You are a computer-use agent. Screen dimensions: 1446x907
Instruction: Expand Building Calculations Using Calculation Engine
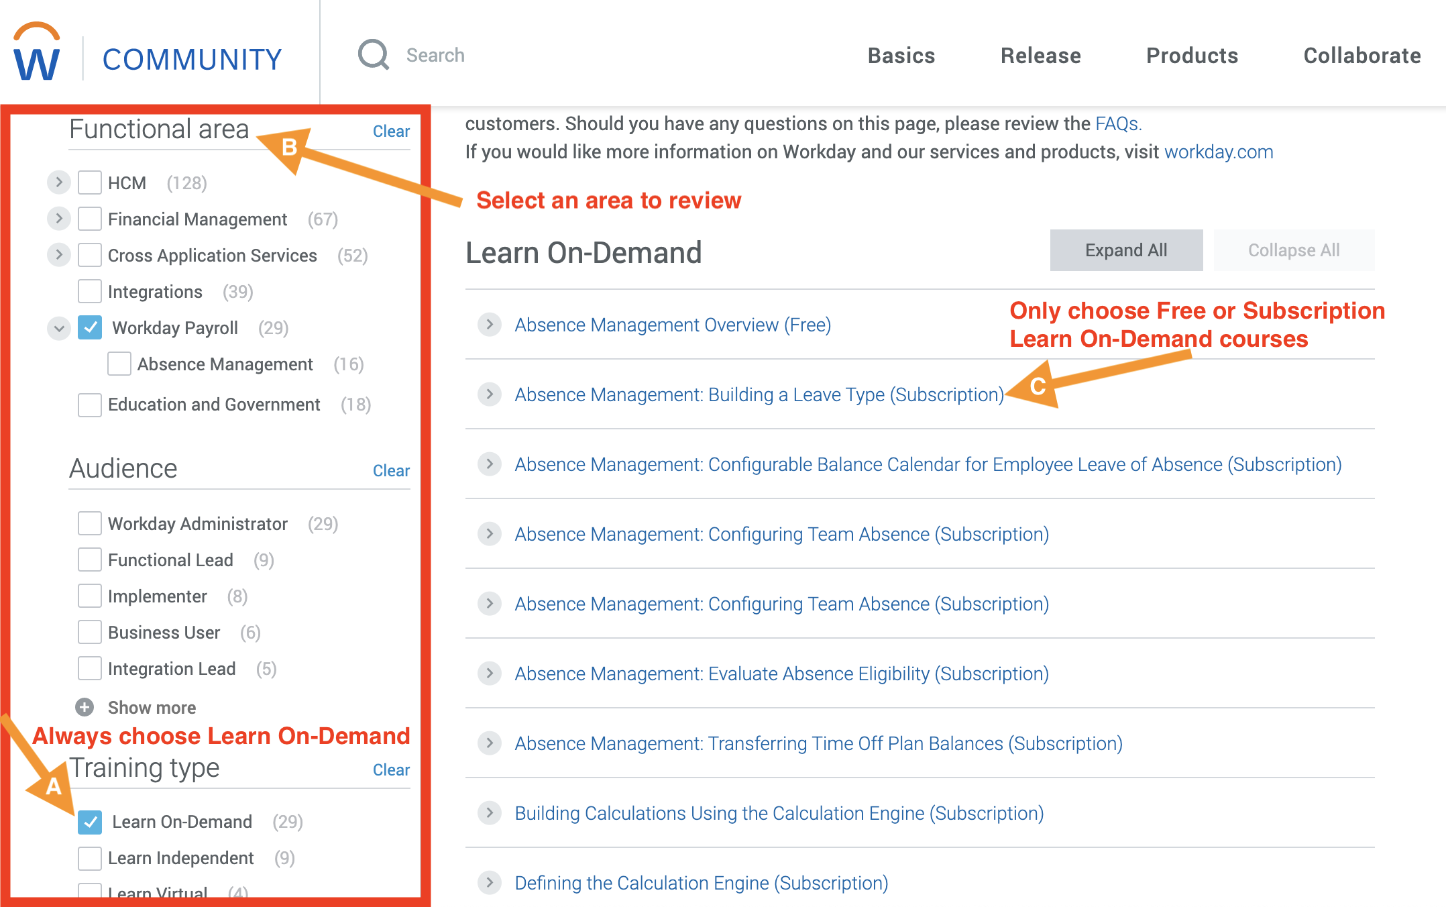point(490,812)
